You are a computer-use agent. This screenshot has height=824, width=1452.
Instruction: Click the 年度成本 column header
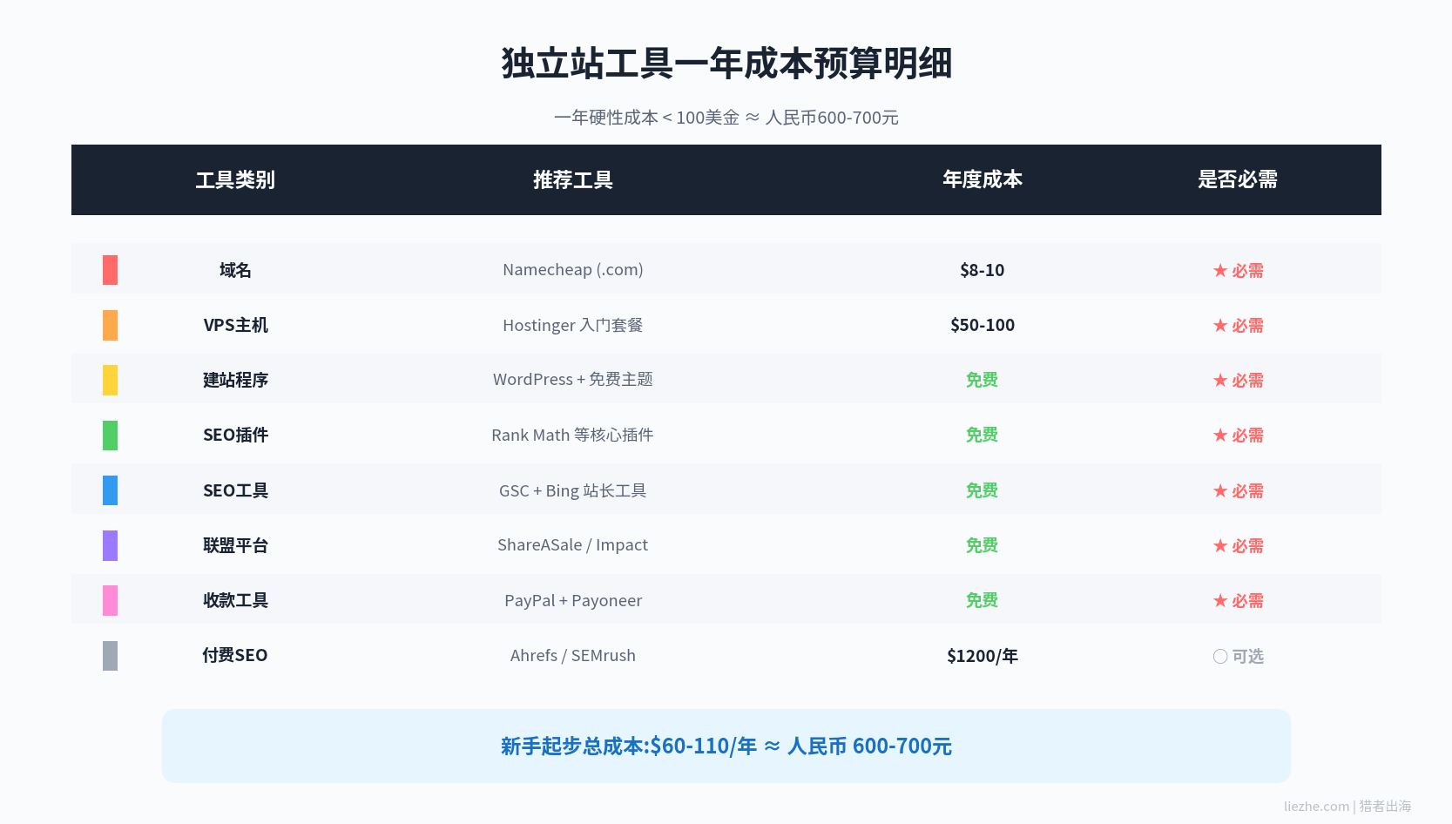coord(983,179)
